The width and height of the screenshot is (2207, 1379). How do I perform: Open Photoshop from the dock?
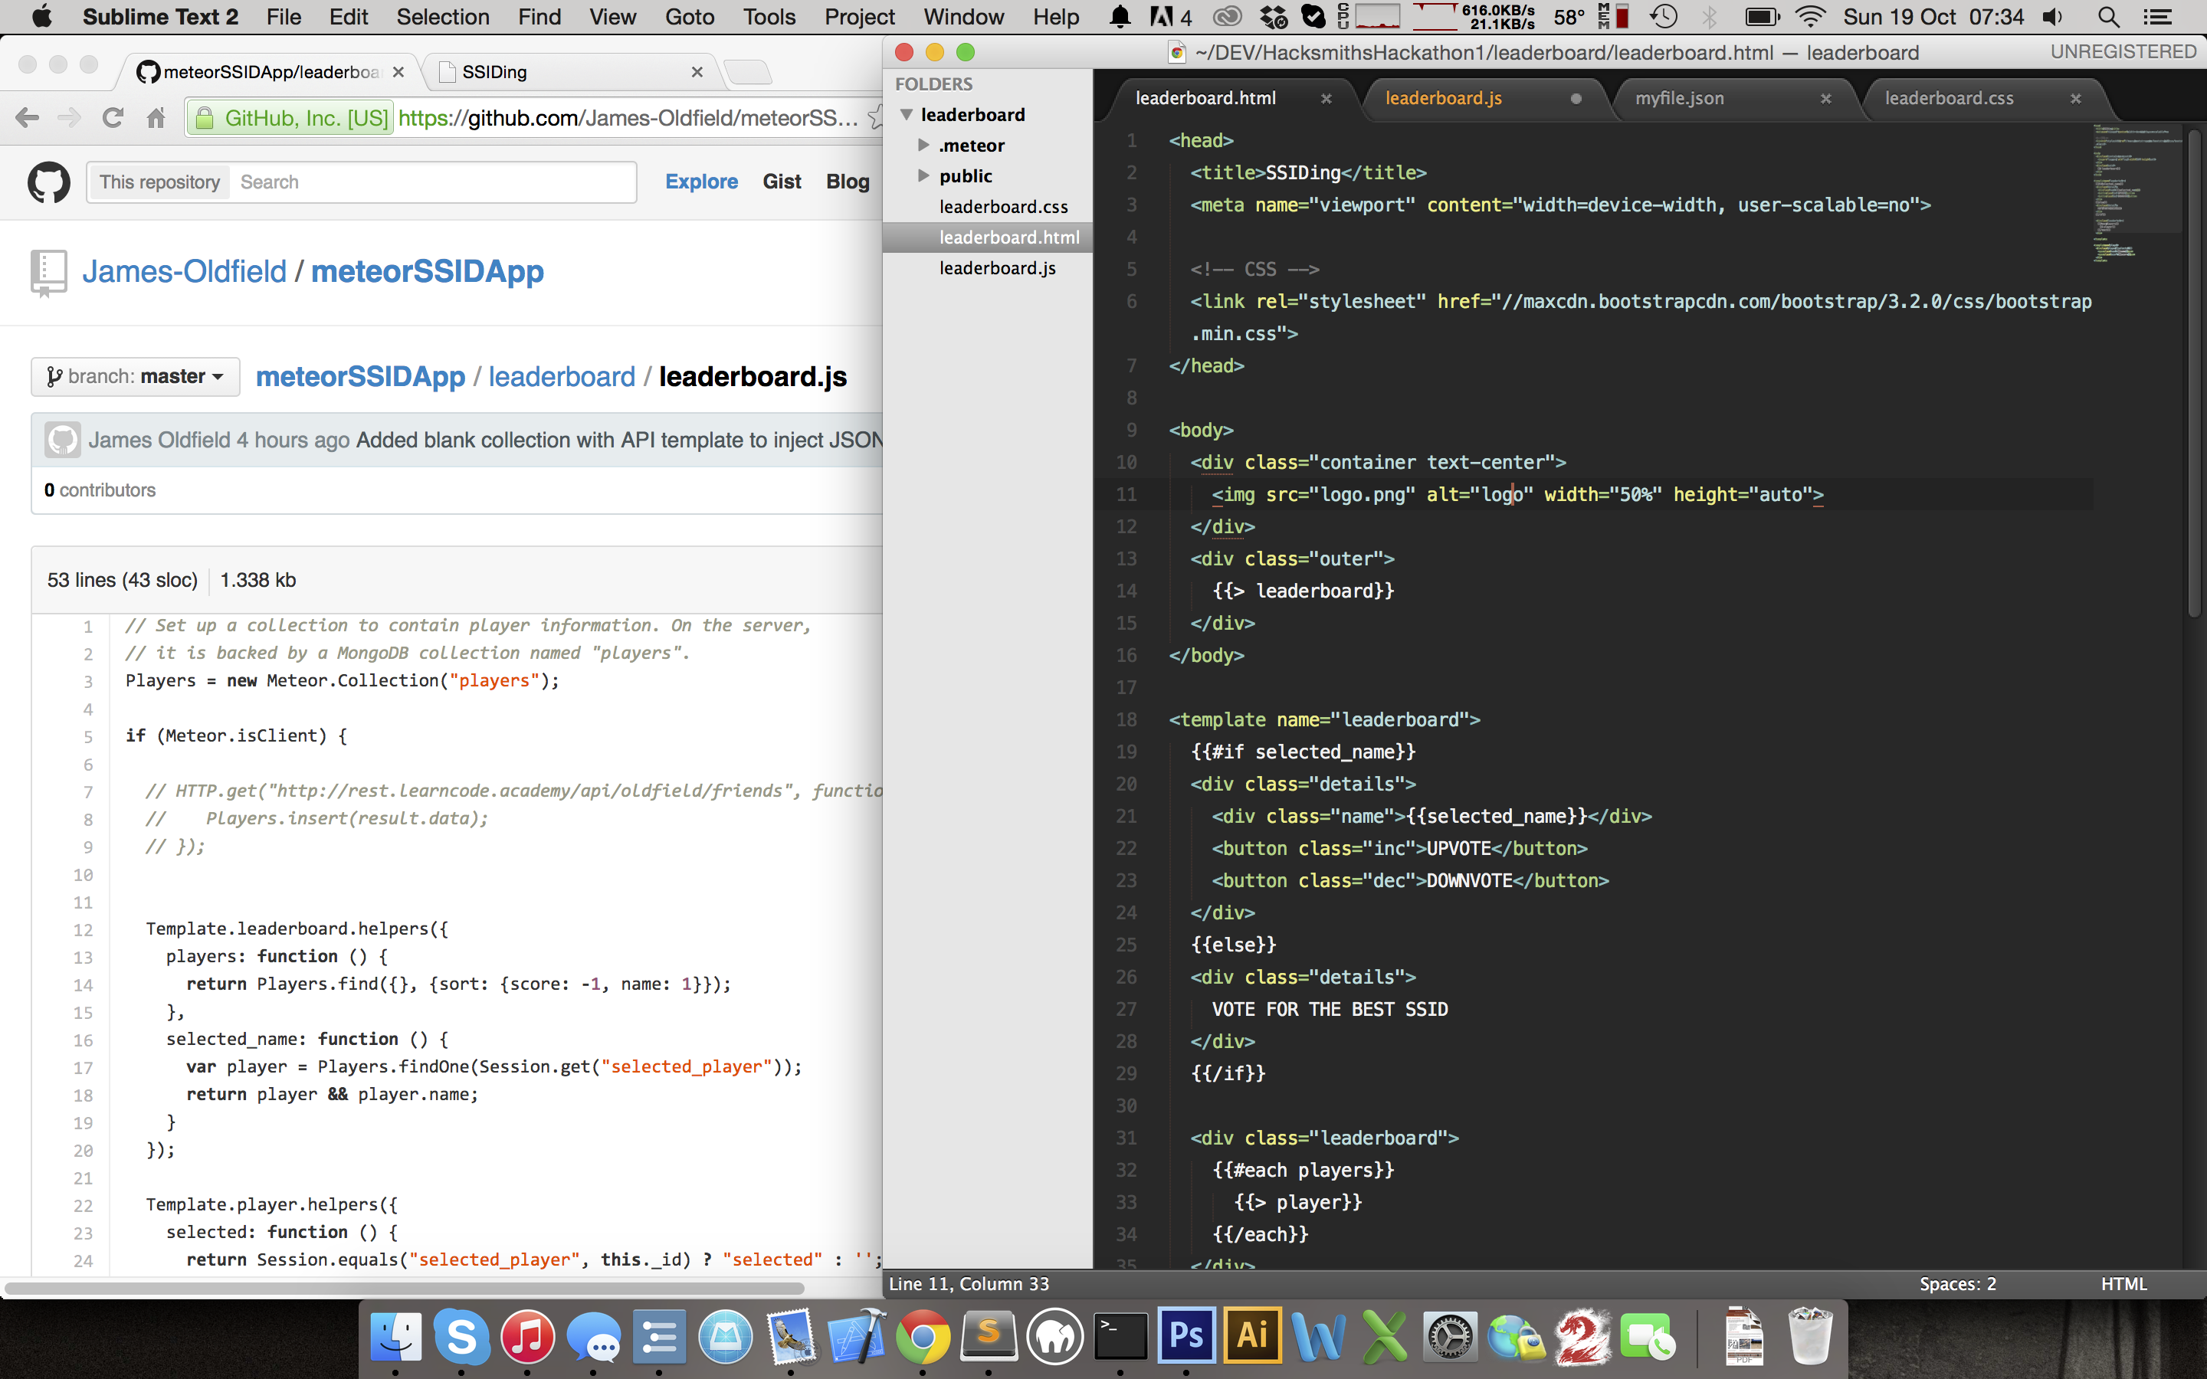click(1185, 1336)
